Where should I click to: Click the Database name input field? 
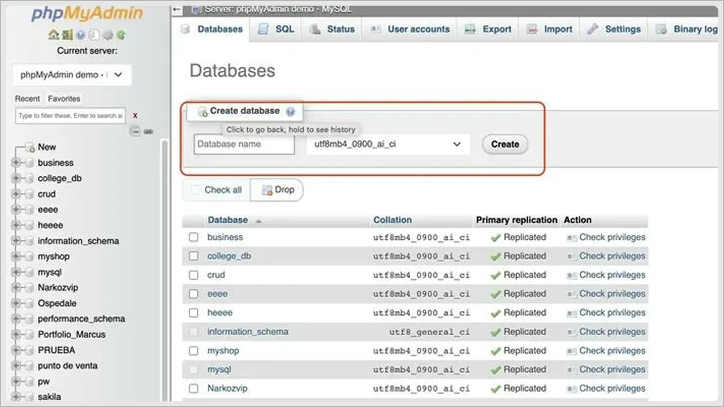[x=244, y=144]
